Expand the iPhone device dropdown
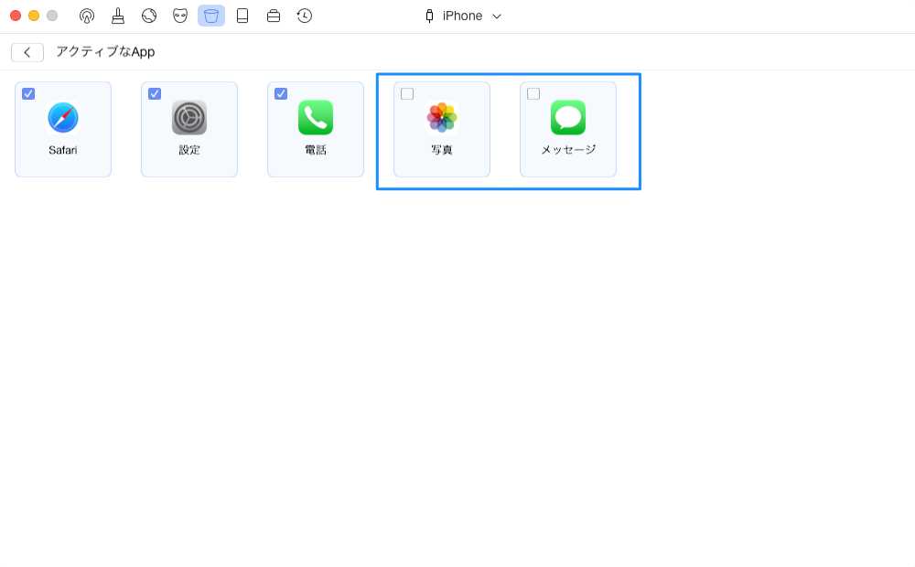Screen dimensions: 915x567 (x=497, y=16)
